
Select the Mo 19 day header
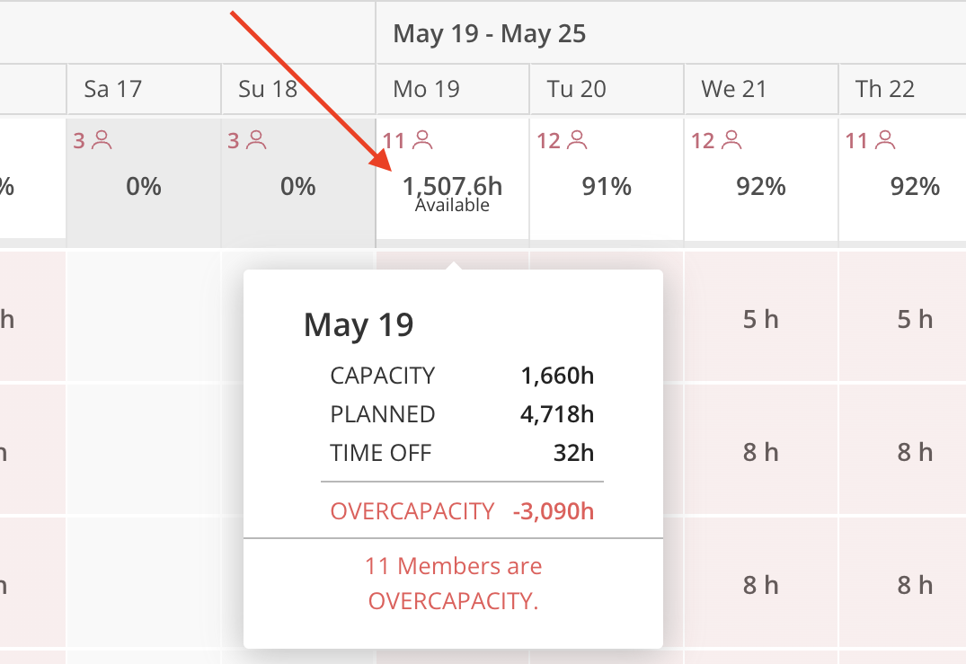(453, 89)
